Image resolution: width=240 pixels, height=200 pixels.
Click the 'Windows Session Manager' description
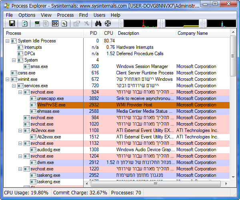(x=142, y=66)
